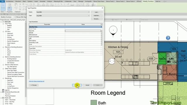Screen dimensions: 187x105
Task: Click OK in the Type Properties dialog
Action: coord(77,85)
